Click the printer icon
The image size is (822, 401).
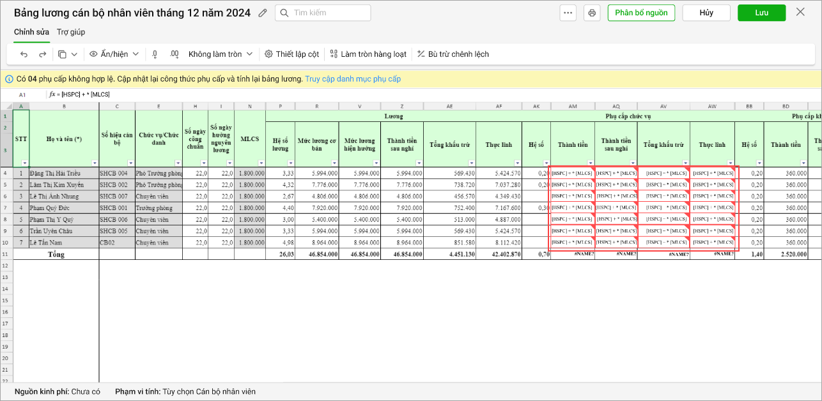click(592, 13)
